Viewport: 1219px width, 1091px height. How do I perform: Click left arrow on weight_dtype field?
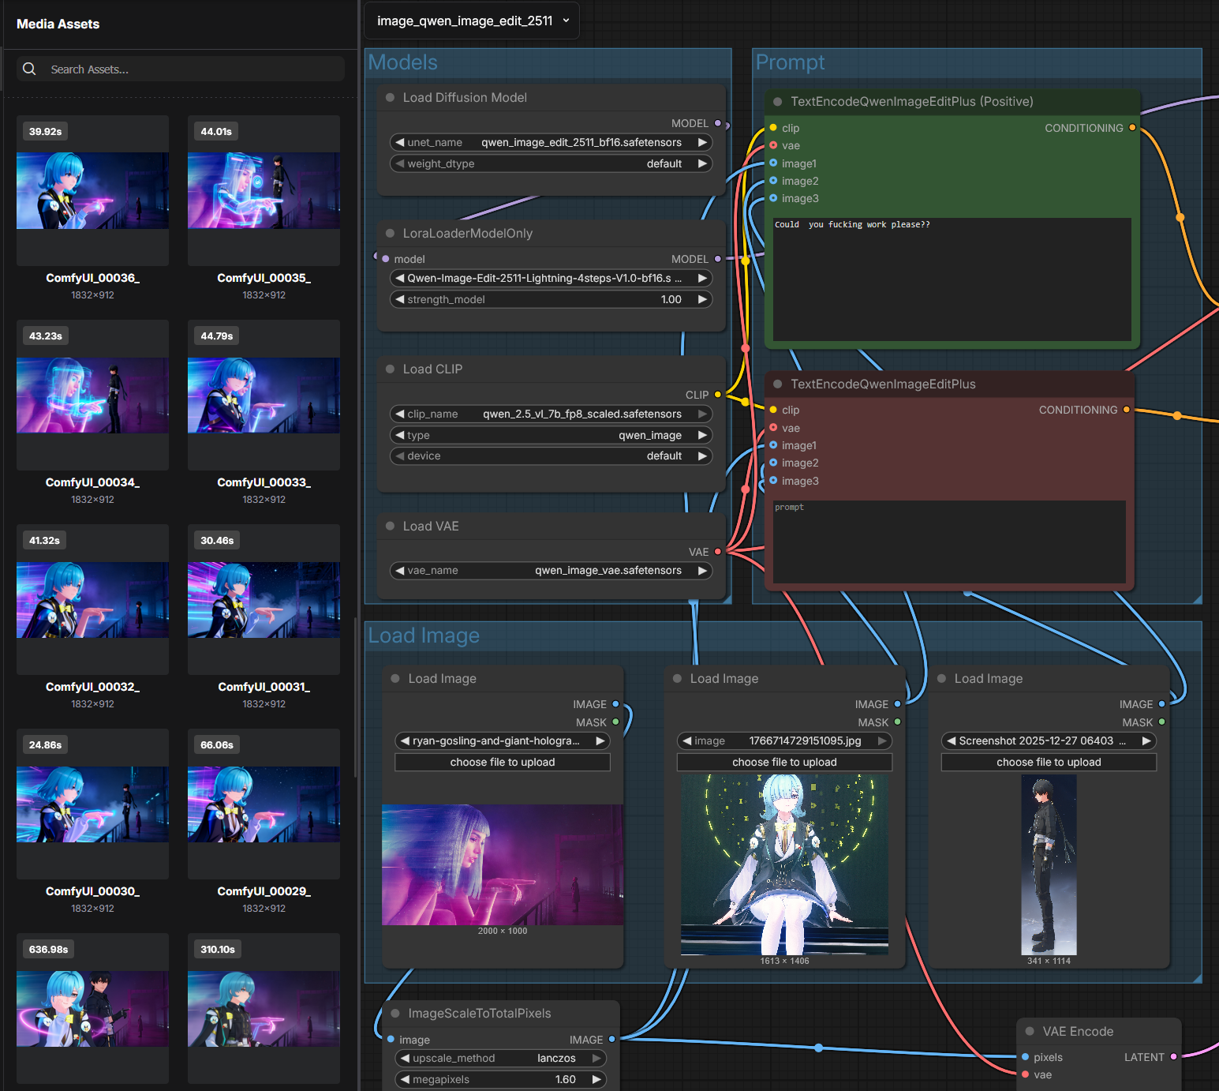[400, 164]
